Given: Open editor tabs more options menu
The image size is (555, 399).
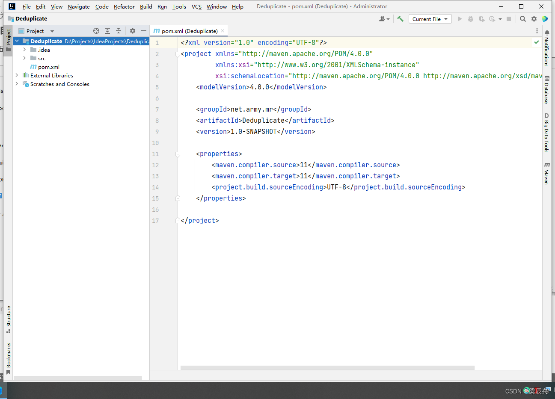Looking at the screenshot, I should [x=537, y=31].
